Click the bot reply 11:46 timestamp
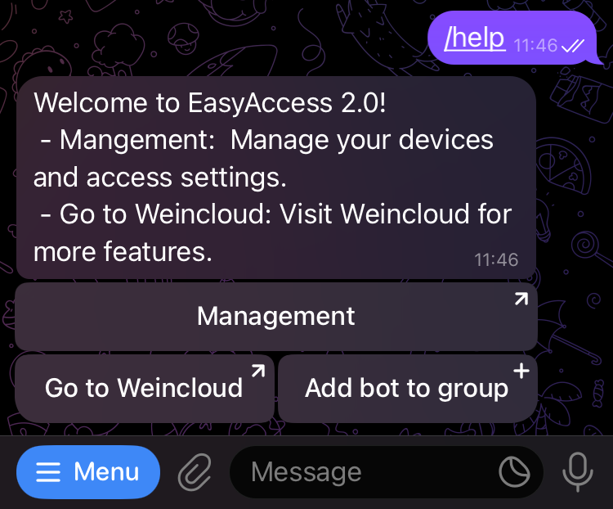This screenshot has height=509, width=613. pos(496,260)
